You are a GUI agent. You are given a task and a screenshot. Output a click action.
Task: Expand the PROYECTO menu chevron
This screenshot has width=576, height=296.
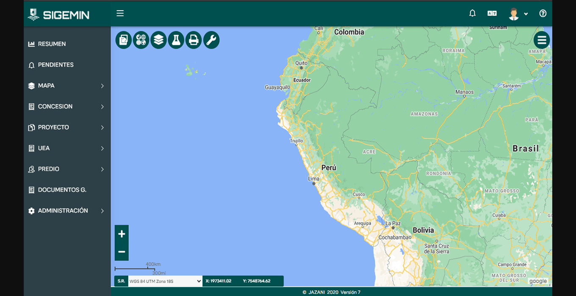pyautogui.click(x=102, y=127)
